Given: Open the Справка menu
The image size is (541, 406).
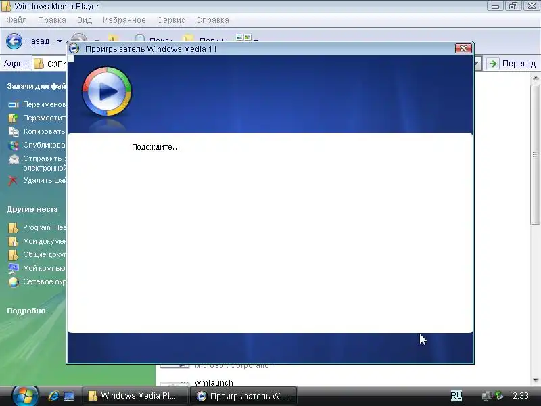Looking at the screenshot, I should point(212,20).
